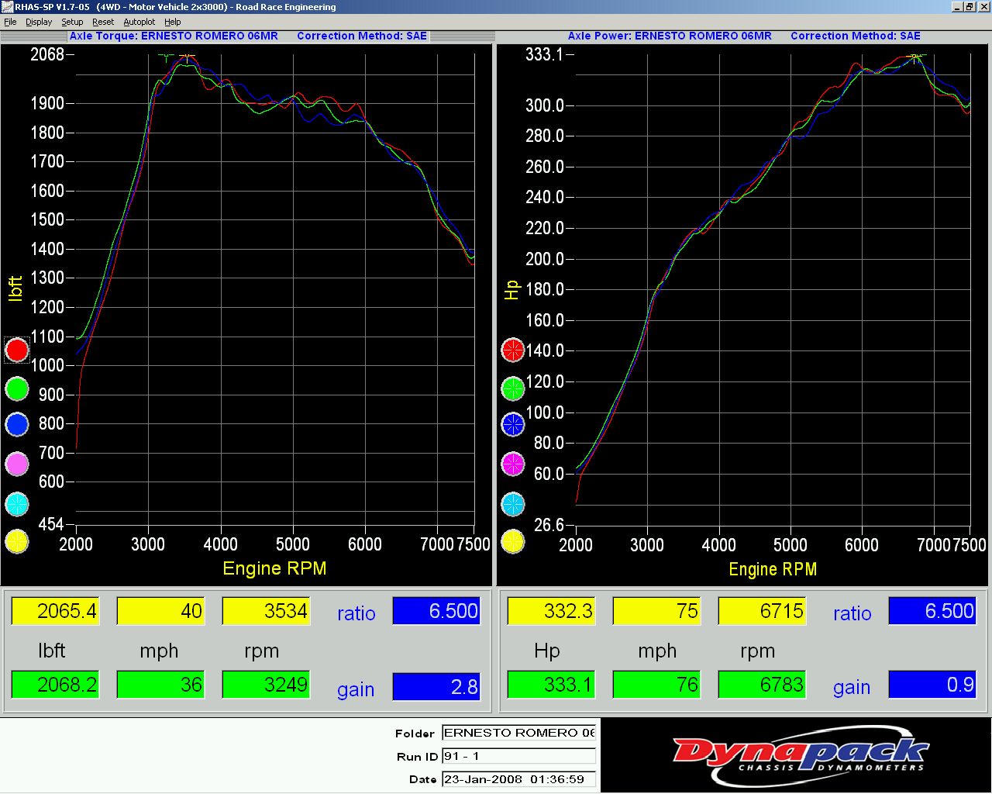Expand the Help menu
The height and width of the screenshot is (794, 992).
click(173, 22)
